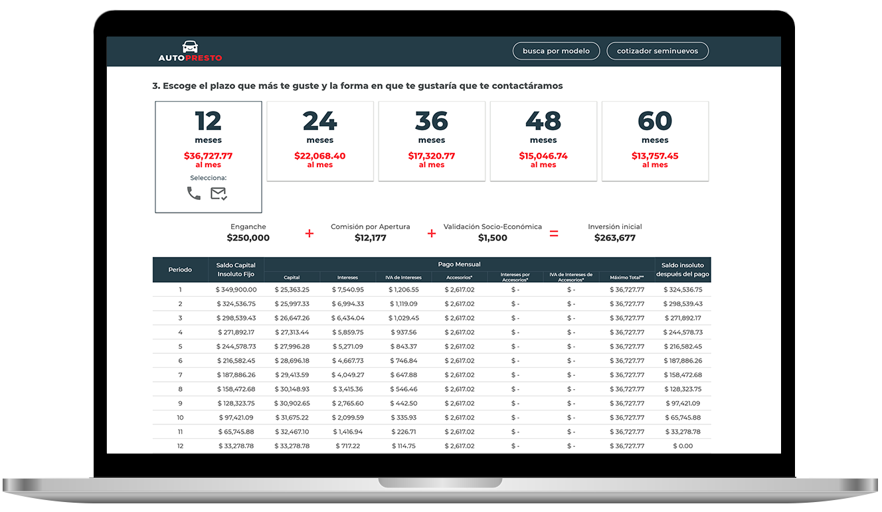
Task: Click the Periodo column header
Action: coord(181,269)
